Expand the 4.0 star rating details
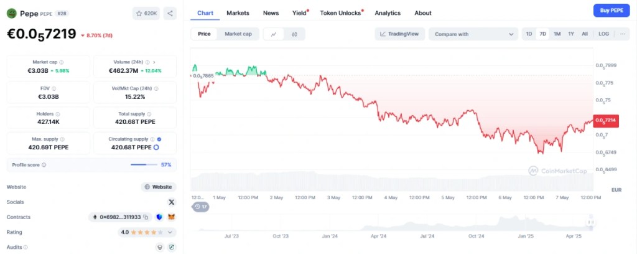The height and width of the screenshot is (254, 637). (172, 232)
